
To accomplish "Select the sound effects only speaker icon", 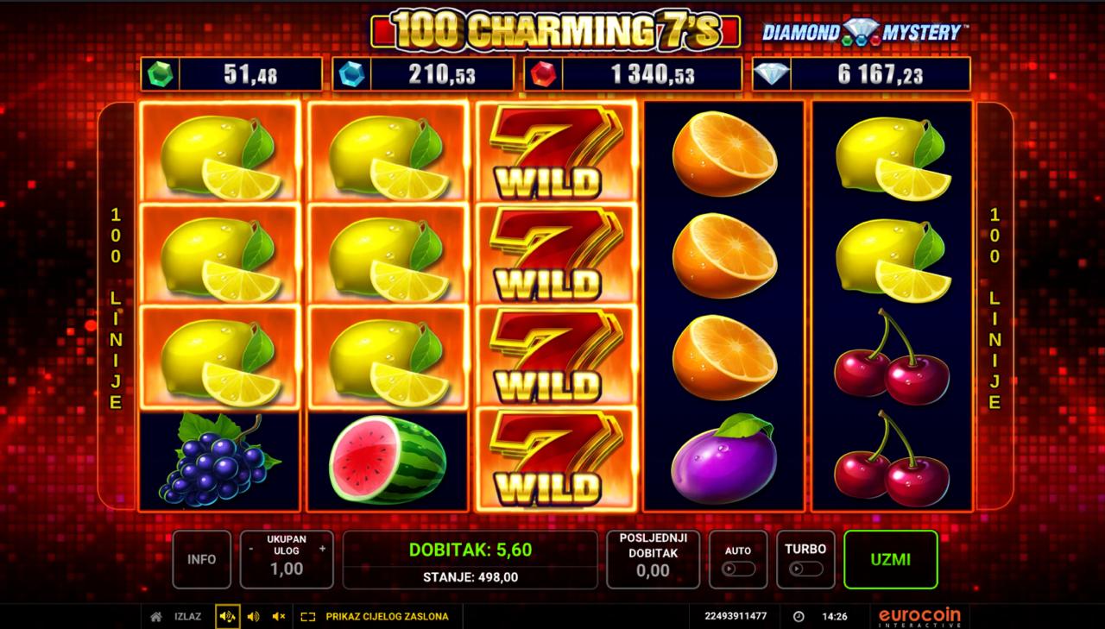I will 253,616.
